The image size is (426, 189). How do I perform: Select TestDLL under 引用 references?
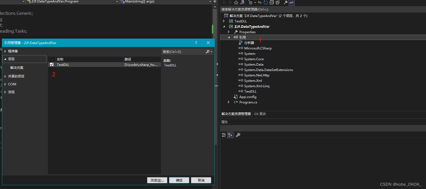click(x=250, y=91)
